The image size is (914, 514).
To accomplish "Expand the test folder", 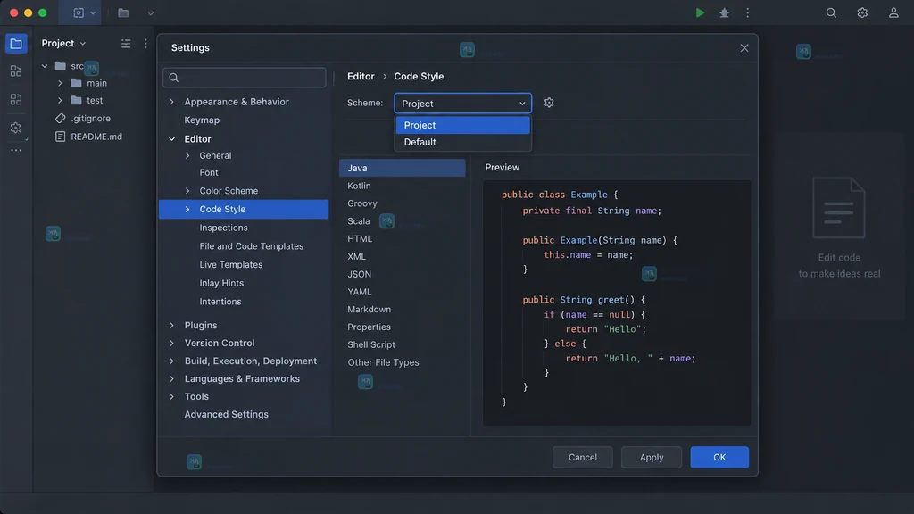I will 60,100.
